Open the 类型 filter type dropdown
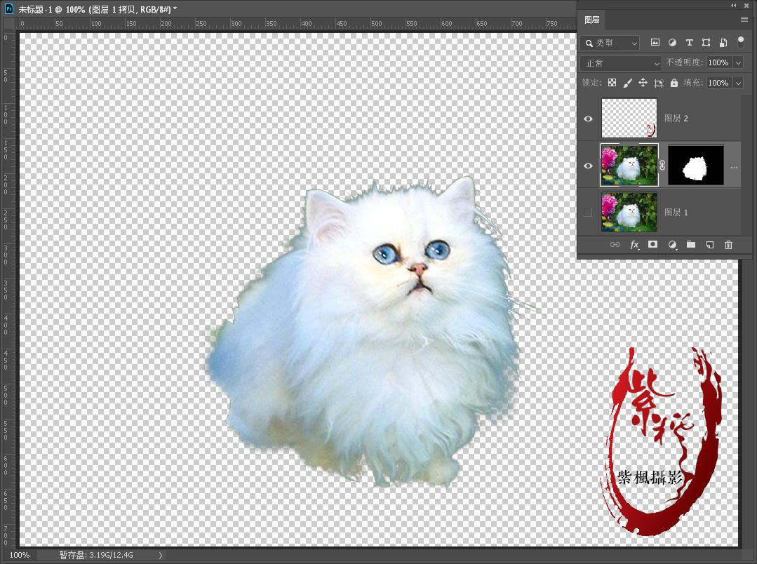The height and width of the screenshot is (564, 757). click(x=610, y=43)
